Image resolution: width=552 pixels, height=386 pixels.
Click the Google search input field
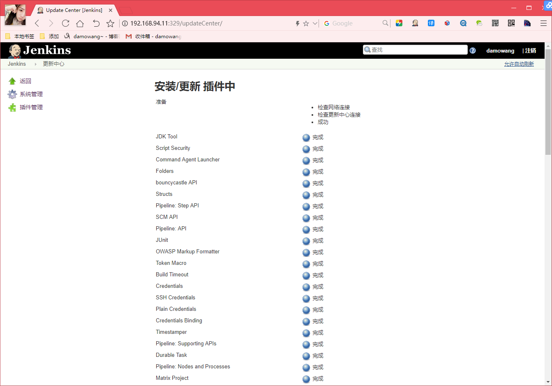(x=356, y=23)
